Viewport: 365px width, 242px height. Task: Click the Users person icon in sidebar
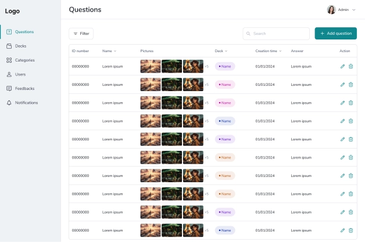9,74
